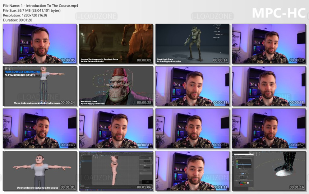Click the MPC-HC logo text

(279, 13)
